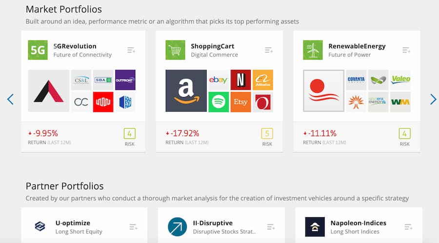Image resolution: width=439 pixels, height=243 pixels.
Task: Show next market portfolios with right arrow
Action: pos(433,100)
